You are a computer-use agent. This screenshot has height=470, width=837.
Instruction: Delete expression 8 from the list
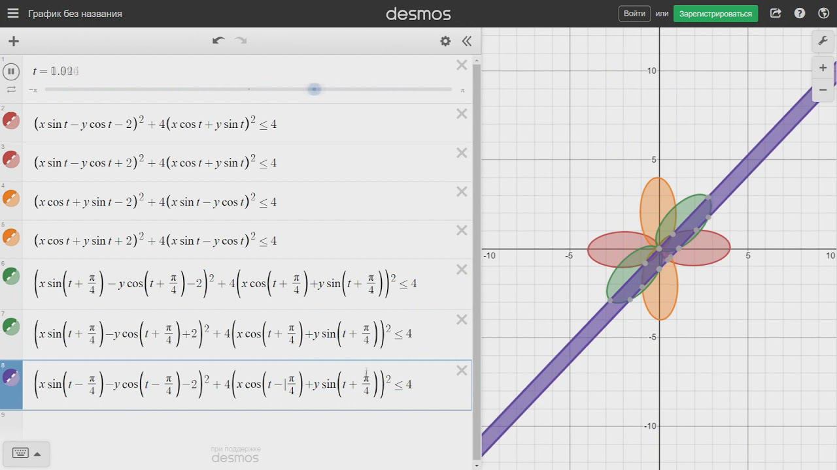[x=462, y=370]
